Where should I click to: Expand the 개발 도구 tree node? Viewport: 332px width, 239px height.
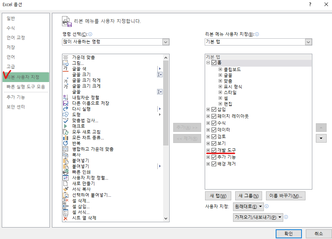(208, 150)
